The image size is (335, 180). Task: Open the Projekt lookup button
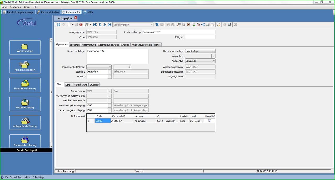coord(110,76)
